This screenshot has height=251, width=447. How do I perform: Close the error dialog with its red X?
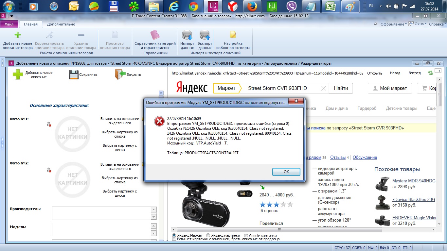296,102
